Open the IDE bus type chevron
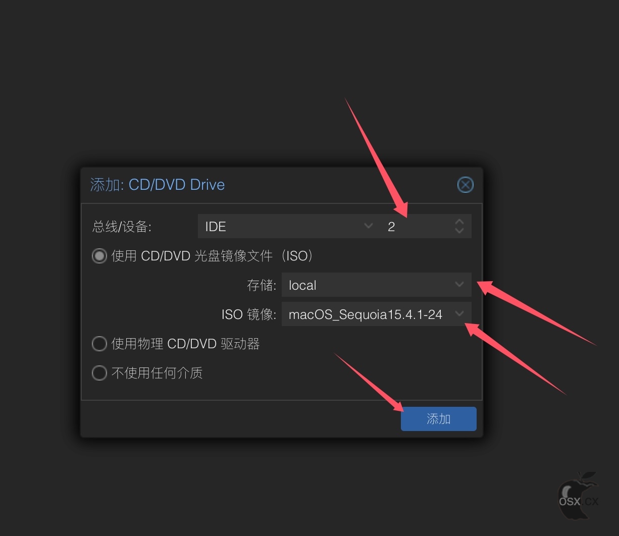This screenshot has width=619, height=536. click(x=369, y=226)
